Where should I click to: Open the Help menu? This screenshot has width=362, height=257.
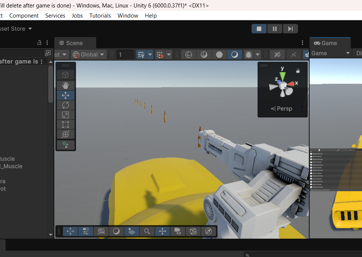(x=151, y=16)
